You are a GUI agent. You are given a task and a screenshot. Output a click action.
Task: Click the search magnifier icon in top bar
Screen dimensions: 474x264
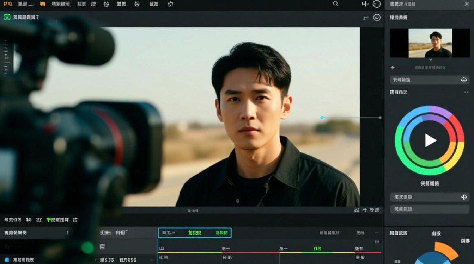click(x=336, y=4)
